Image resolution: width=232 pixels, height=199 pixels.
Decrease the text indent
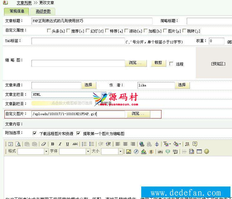(x=101, y=144)
